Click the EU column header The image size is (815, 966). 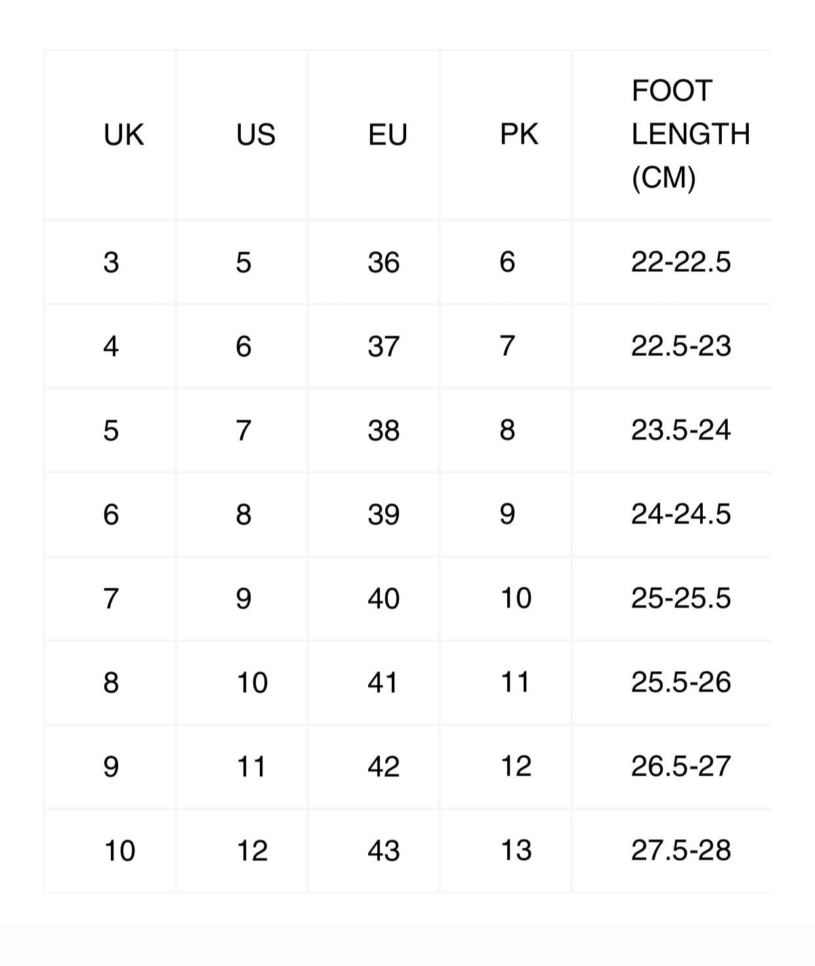tap(387, 135)
